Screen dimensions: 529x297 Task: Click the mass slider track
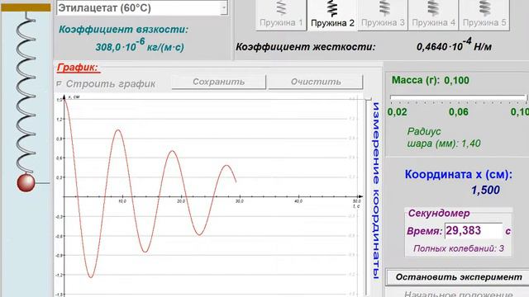[x=458, y=97]
